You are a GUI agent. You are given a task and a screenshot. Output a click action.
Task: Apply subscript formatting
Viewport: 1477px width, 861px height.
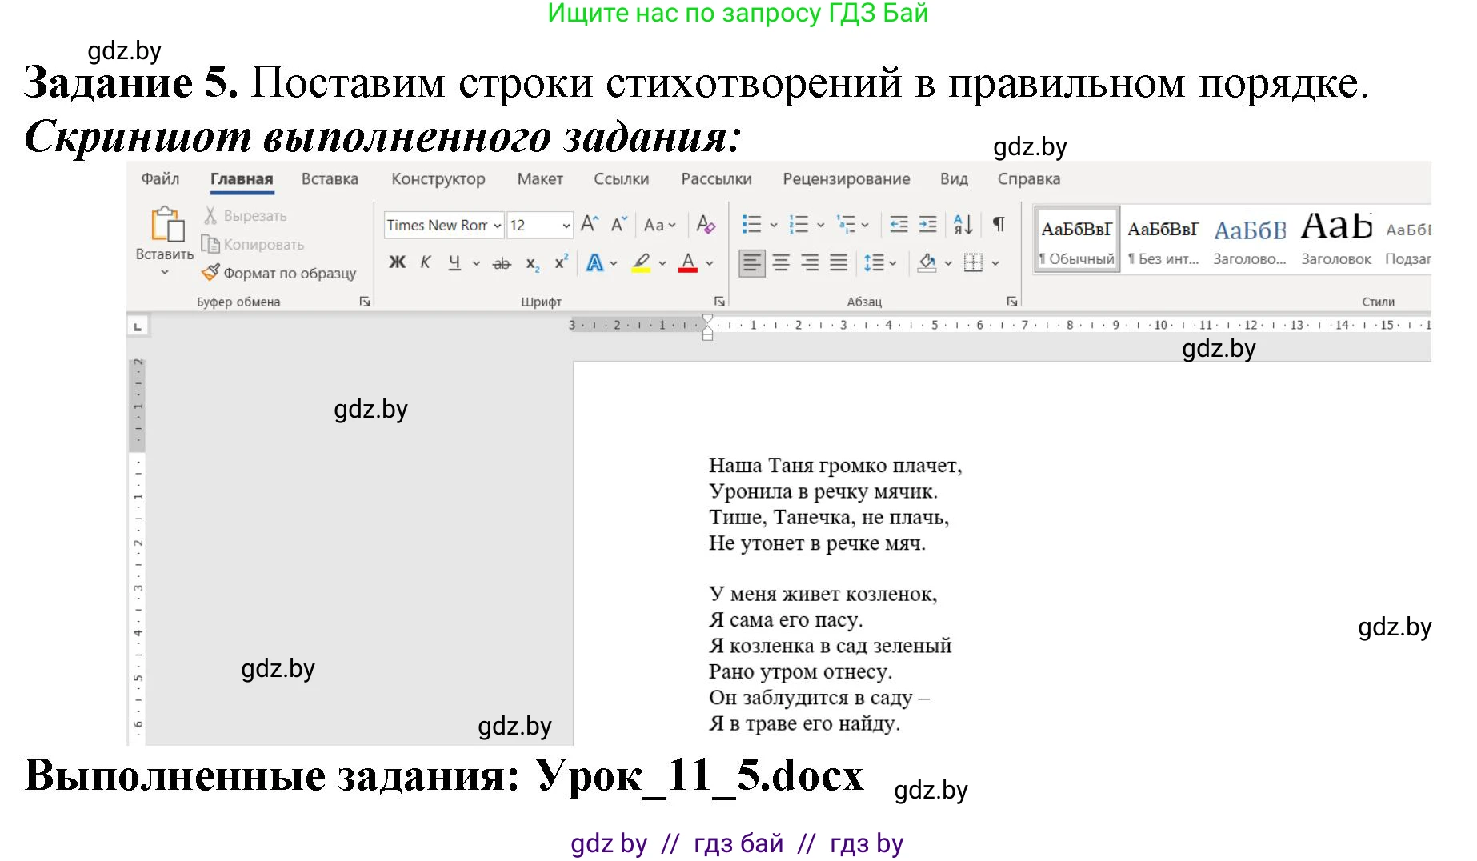pyautogui.click(x=533, y=262)
